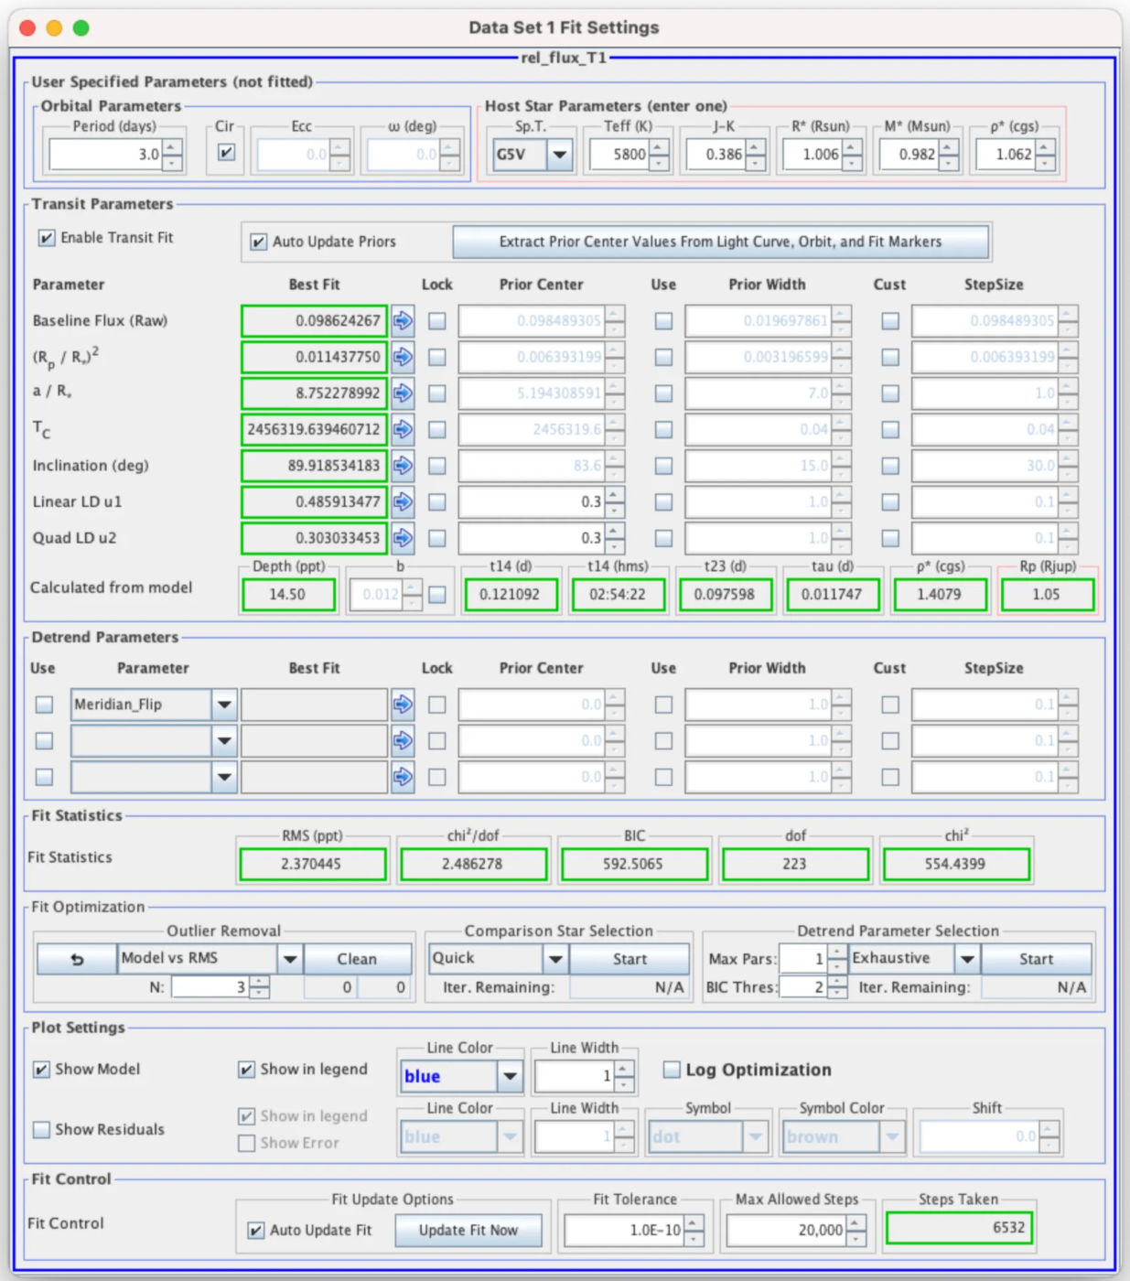Click Extract Prior Center Values button
This screenshot has width=1130, height=1281.
click(x=719, y=242)
